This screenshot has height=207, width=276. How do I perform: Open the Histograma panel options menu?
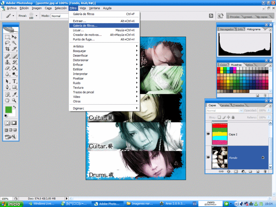pos(270,30)
